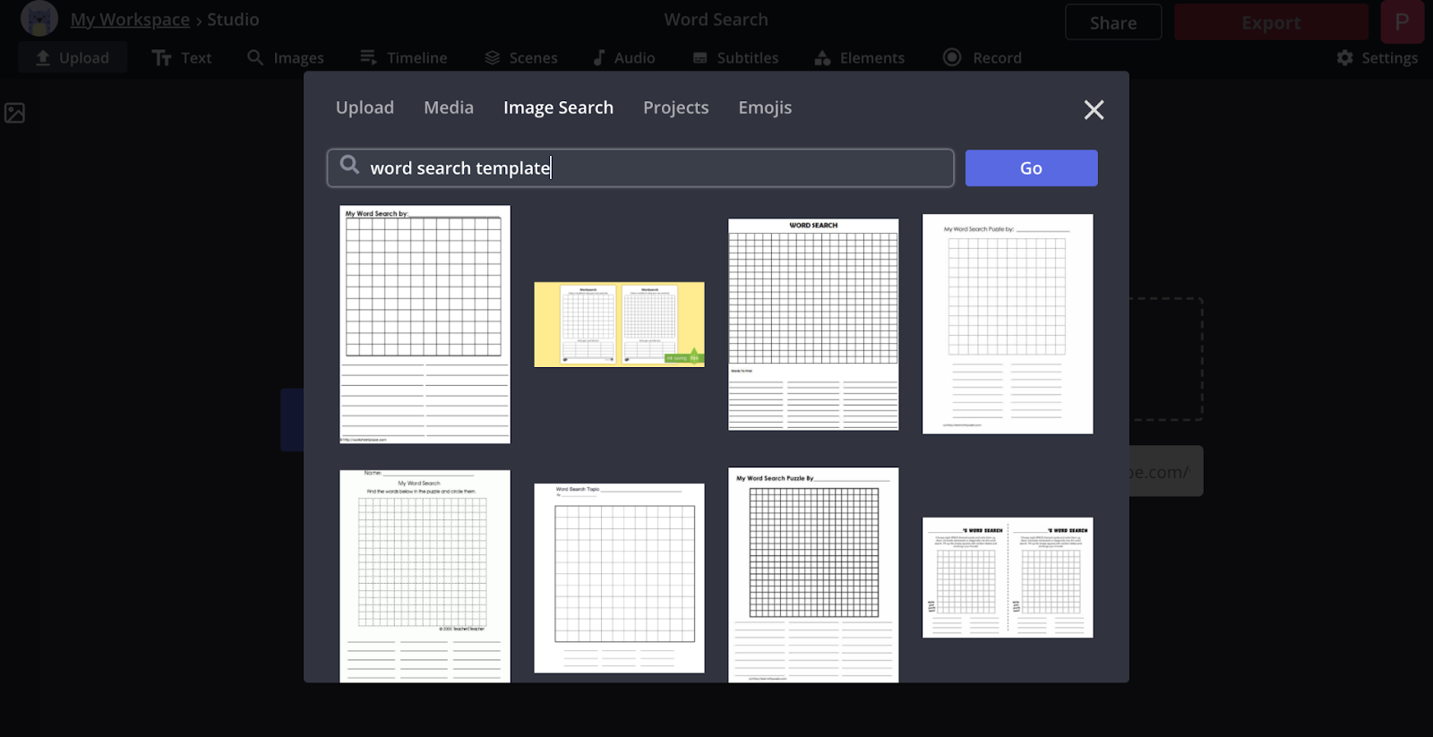Open the Settings panel
The height and width of the screenshot is (737, 1433).
tap(1377, 58)
